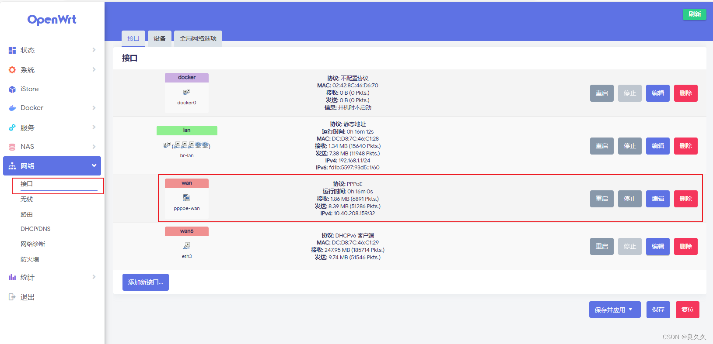Click the wan6 MAC DC:D8:7C:46:C1:29
The image size is (713, 344).
point(355,243)
